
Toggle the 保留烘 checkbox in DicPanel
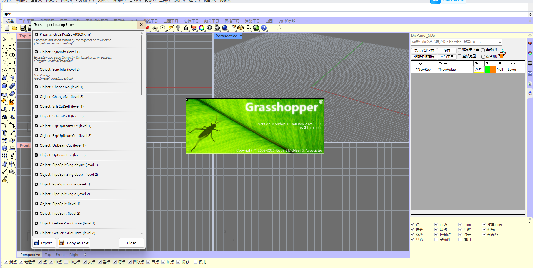point(483,57)
